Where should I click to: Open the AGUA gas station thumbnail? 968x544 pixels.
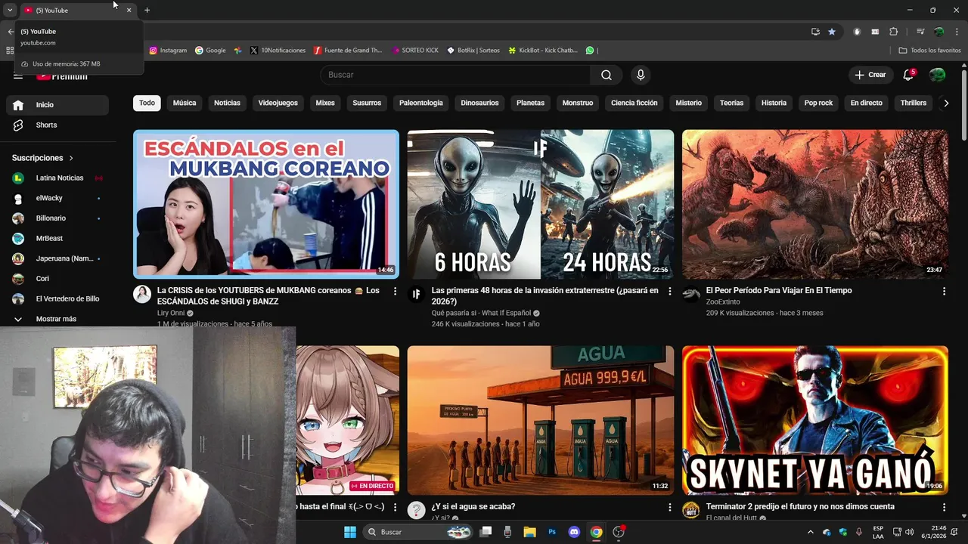tap(541, 420)
